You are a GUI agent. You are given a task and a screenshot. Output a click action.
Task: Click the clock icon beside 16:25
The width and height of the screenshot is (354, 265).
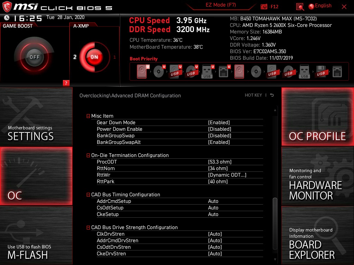pyautogui.click(x=7, y=18)
